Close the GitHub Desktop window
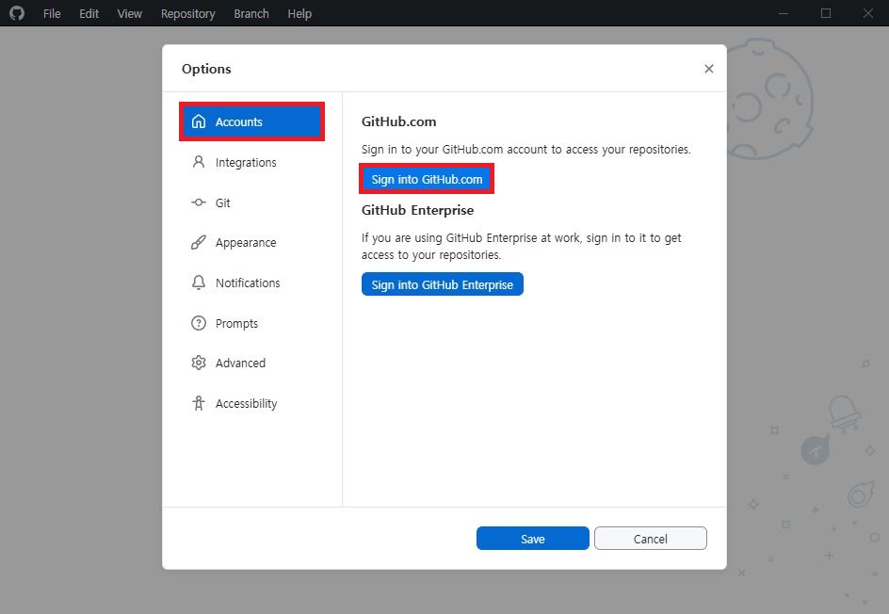Image resolution: width=889 pixels, height=614 pixels. tap(868, 13)
